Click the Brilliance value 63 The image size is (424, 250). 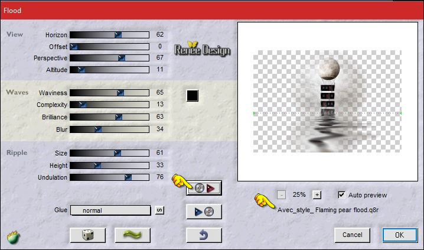[x=160, y=116]
